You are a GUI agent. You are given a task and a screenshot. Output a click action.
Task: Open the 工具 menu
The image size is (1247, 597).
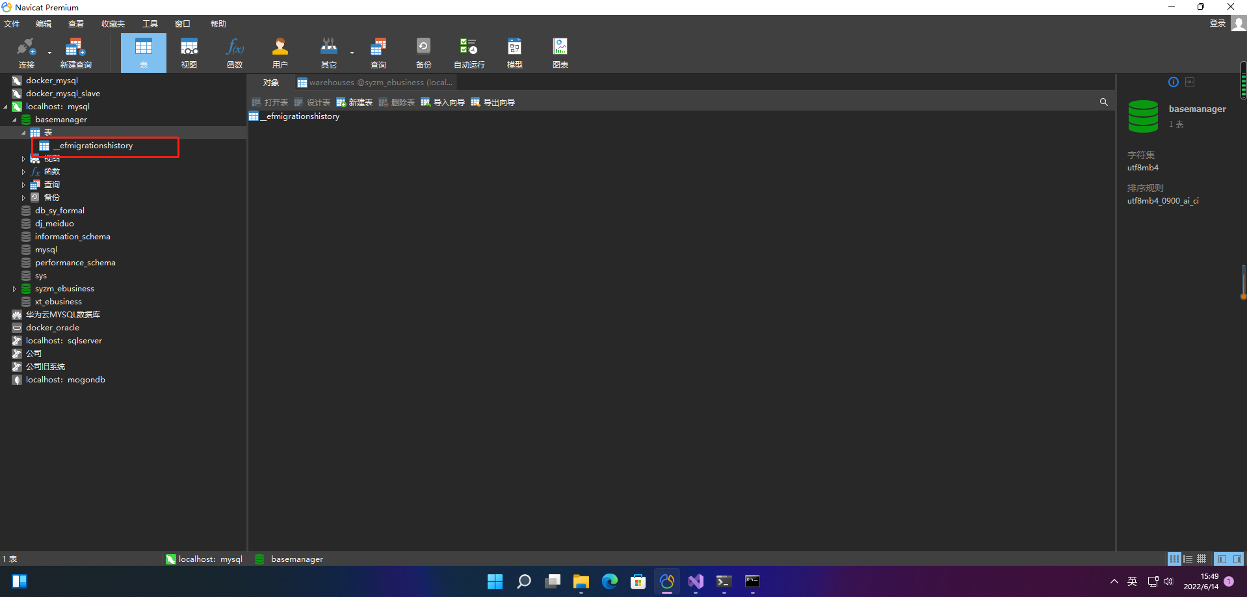(150, 24)
